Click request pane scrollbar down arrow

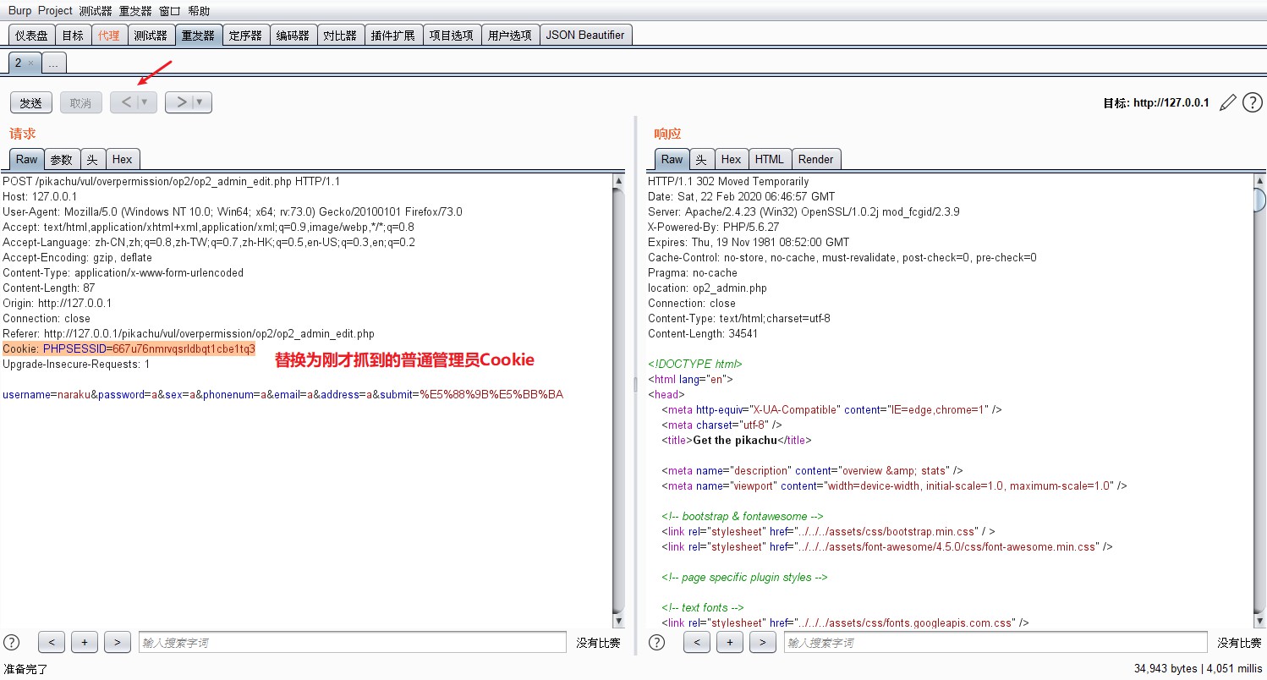pyautogui.click(x=618, y=622)
